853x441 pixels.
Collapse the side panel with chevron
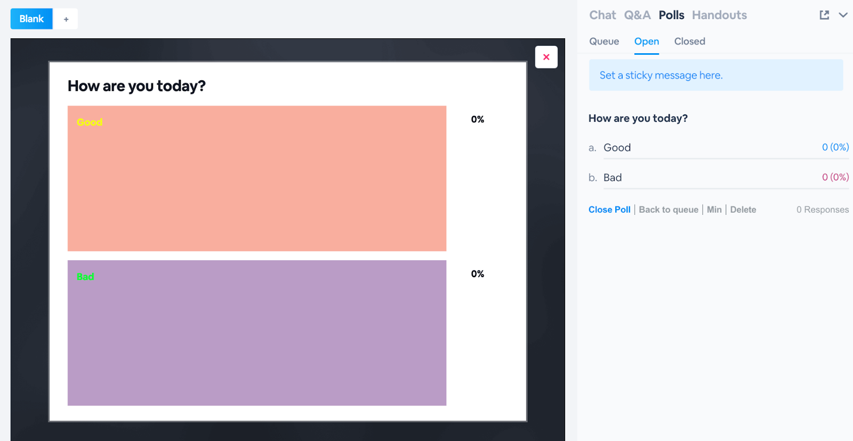[x=843, y=15]
